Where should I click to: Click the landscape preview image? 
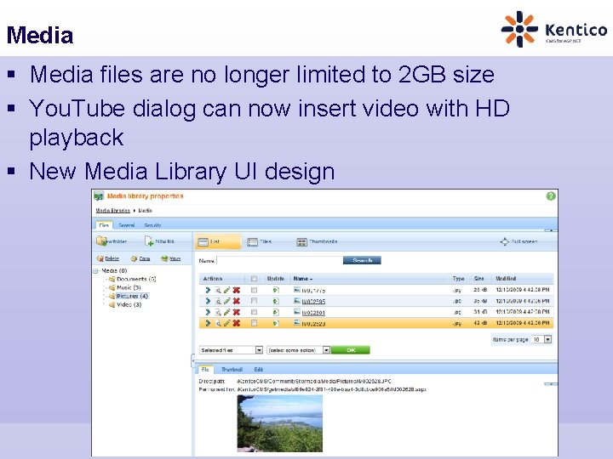[x=280, y=423]
